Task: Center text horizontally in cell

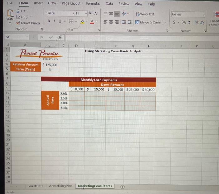Action: (x=111, y=22)
